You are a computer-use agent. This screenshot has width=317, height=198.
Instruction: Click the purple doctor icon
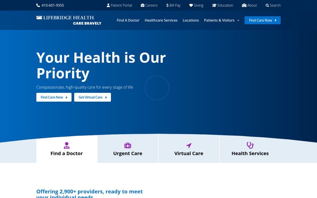67,145
